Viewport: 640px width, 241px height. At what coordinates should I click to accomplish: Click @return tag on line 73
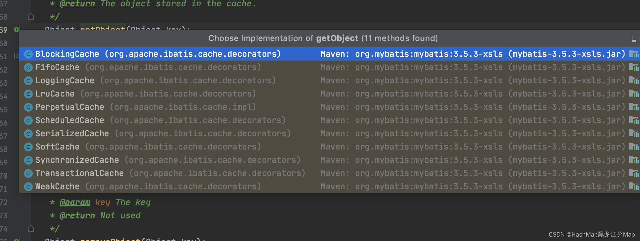77,215
